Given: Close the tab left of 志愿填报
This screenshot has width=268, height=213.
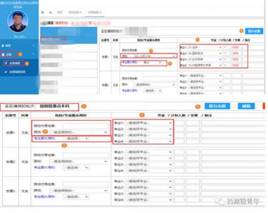Looking at the screenshot, I should pos(81,12).
